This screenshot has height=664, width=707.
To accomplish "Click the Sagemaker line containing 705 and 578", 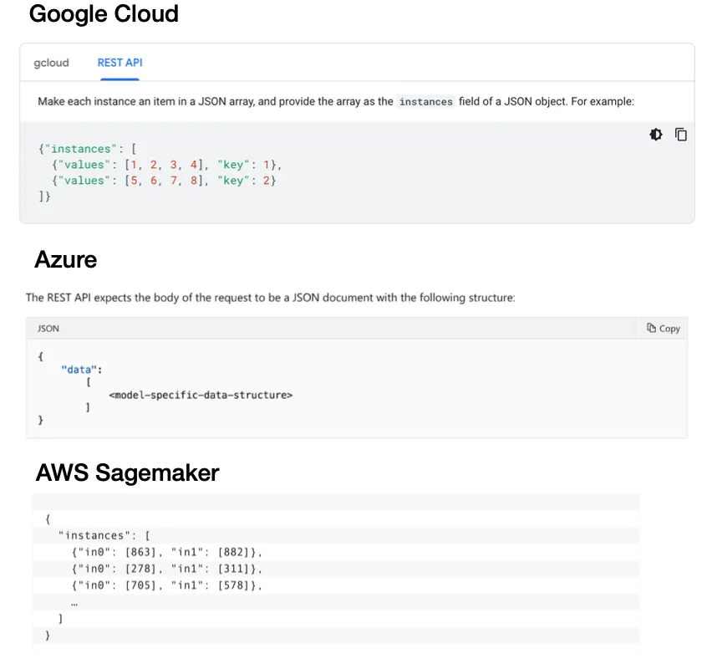I will coord(167,585).
